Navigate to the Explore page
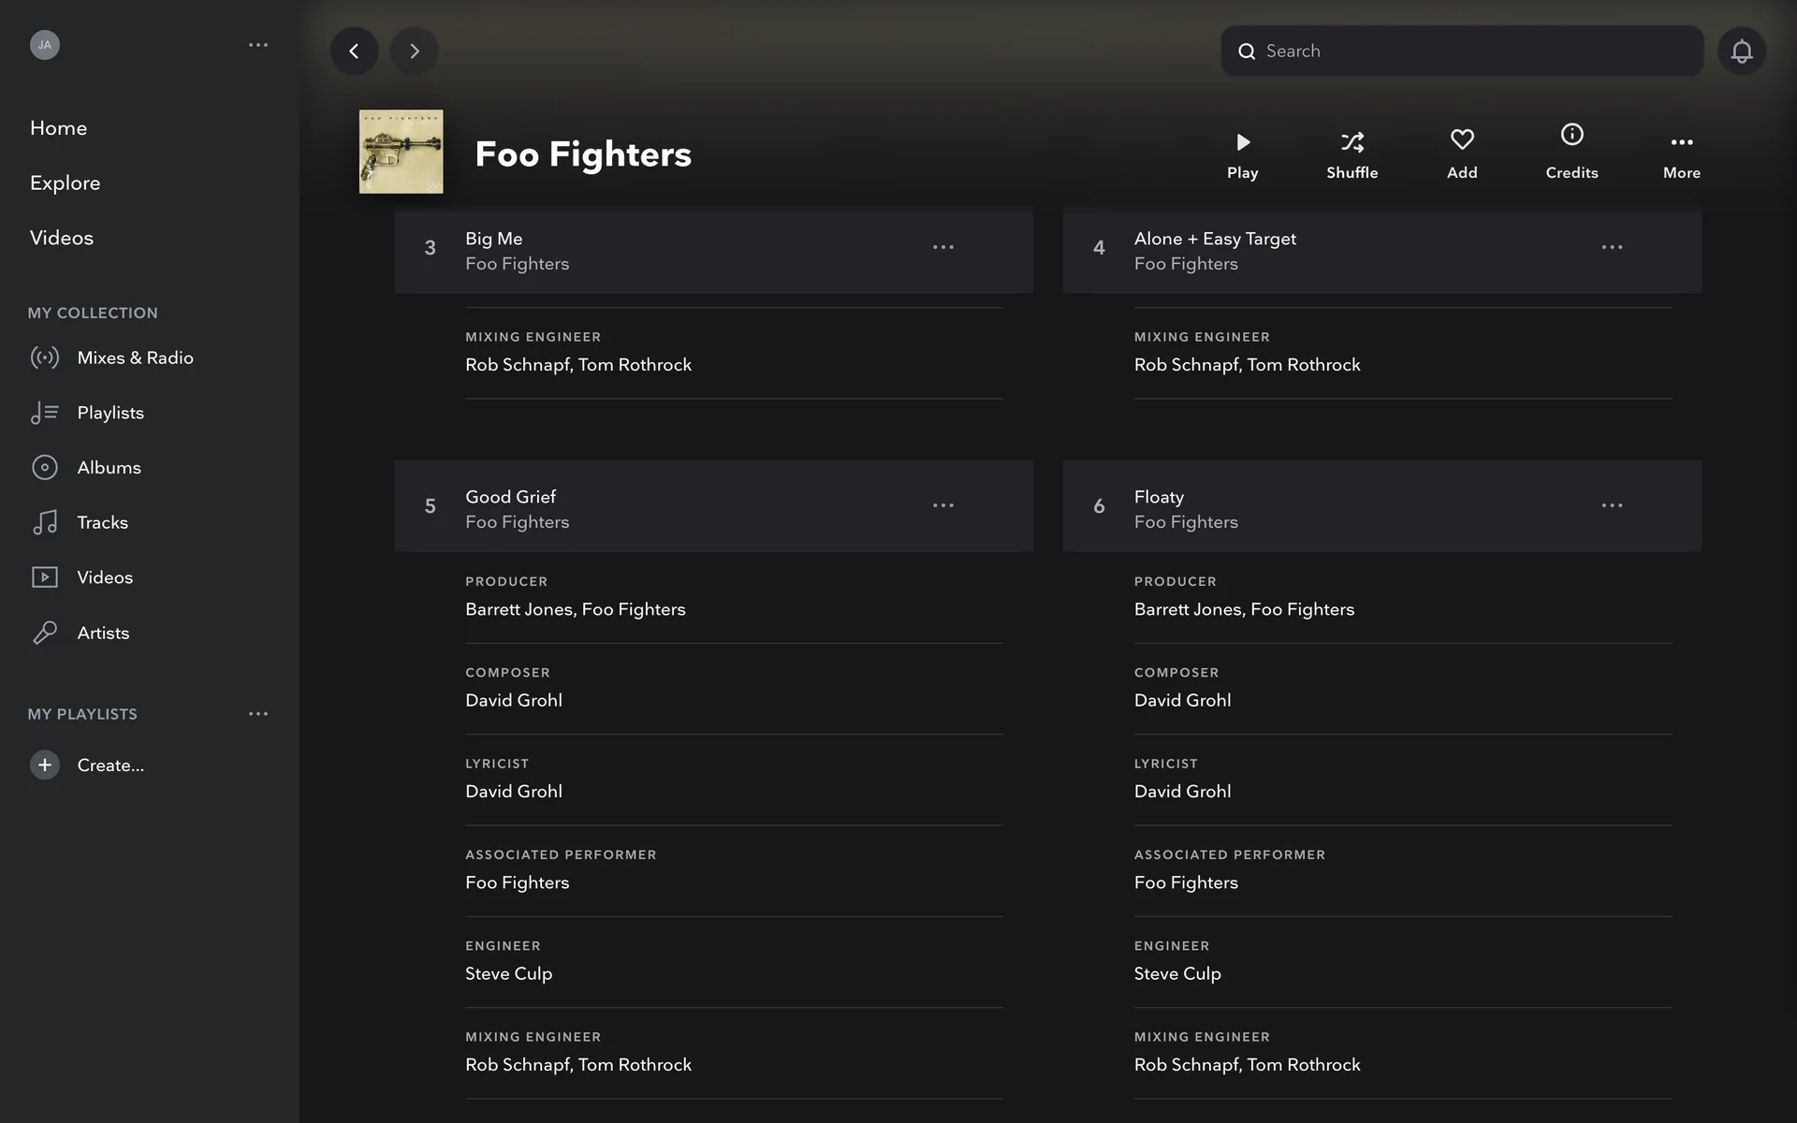The width and height of the screenshot is (1797, 1123). coord(65,182)
